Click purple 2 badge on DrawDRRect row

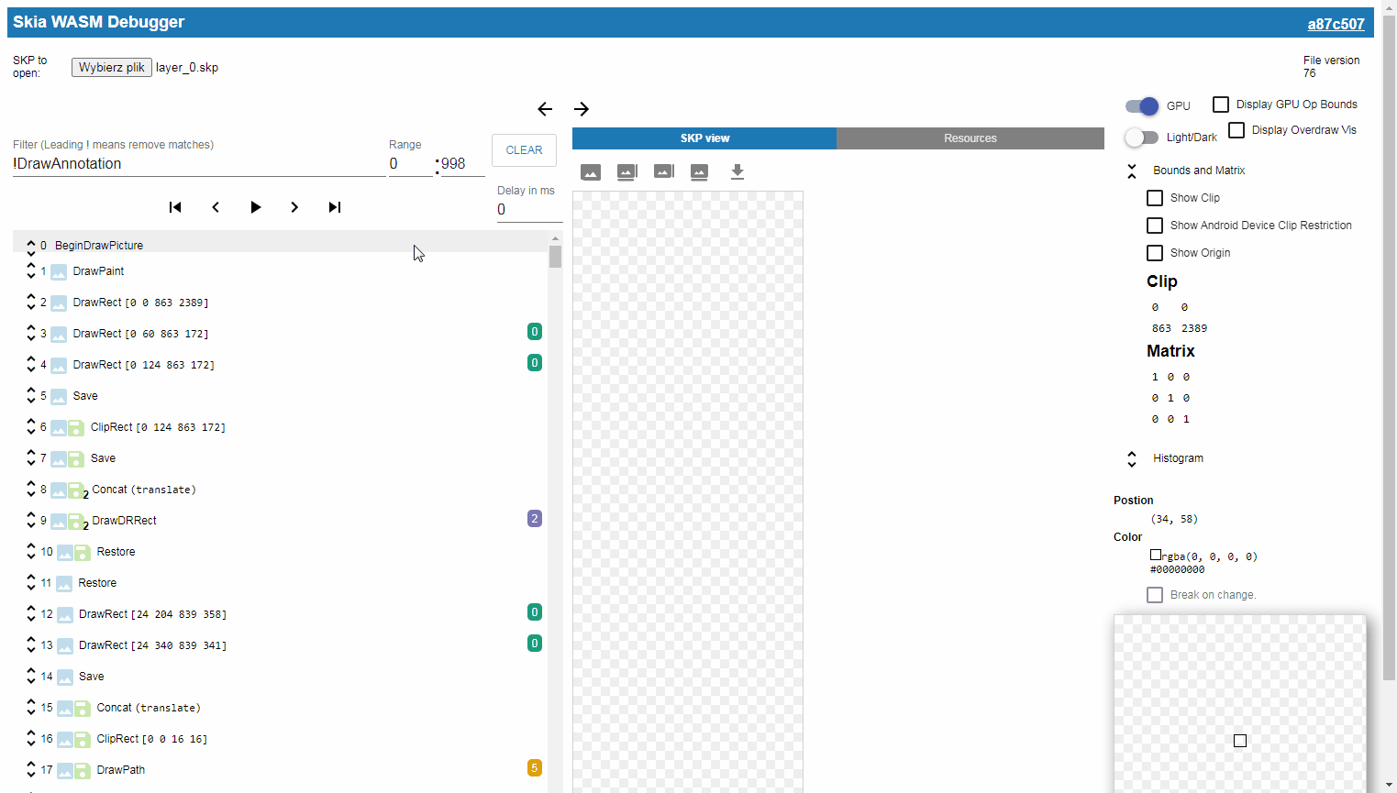tap(535, 519)
